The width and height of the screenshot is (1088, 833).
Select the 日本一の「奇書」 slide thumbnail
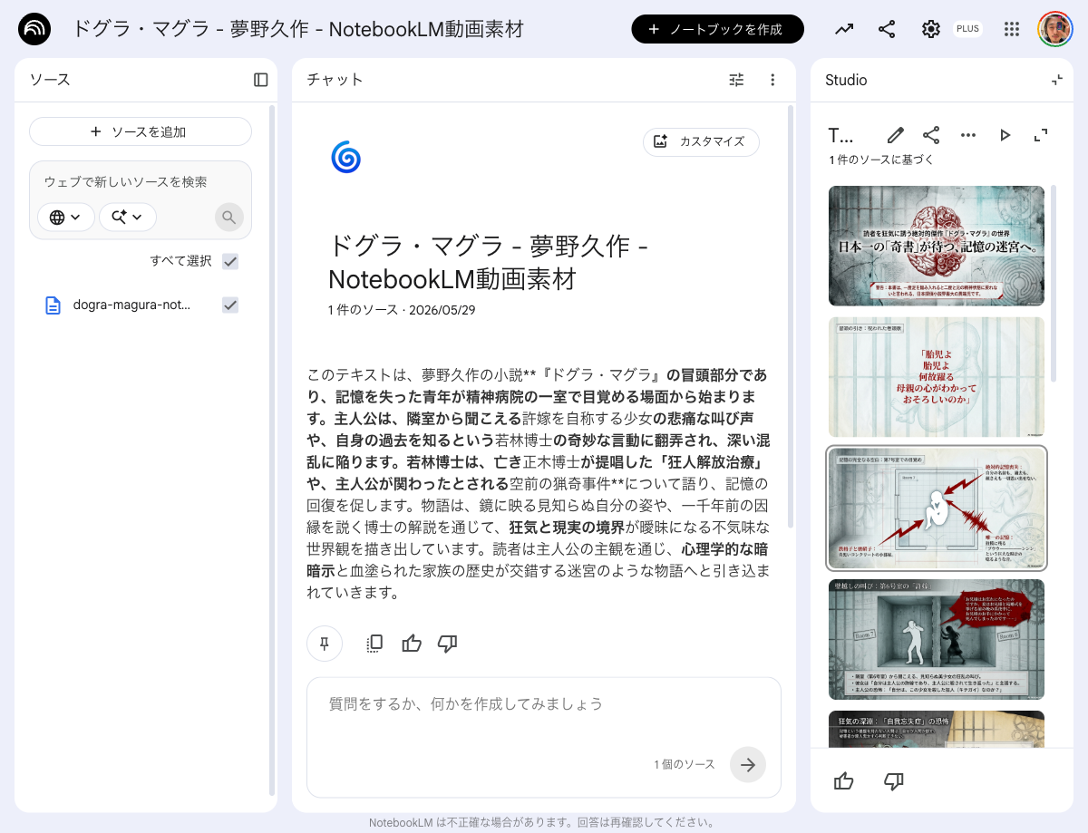(x=937, y=246)
